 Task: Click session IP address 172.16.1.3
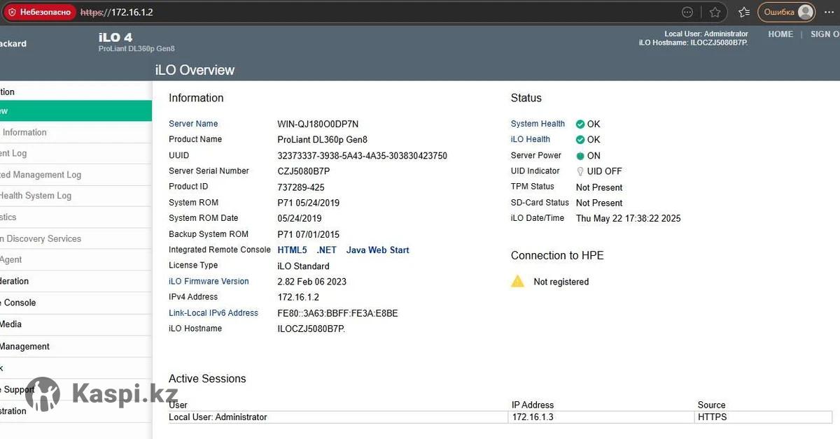pyautogui.click(x=533, y=417)
